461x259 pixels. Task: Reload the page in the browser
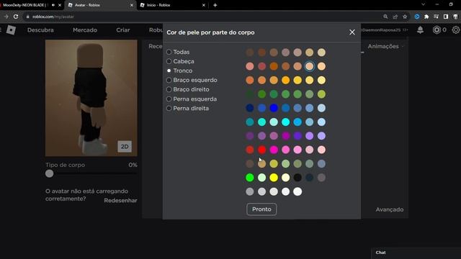tap(16, 17)
